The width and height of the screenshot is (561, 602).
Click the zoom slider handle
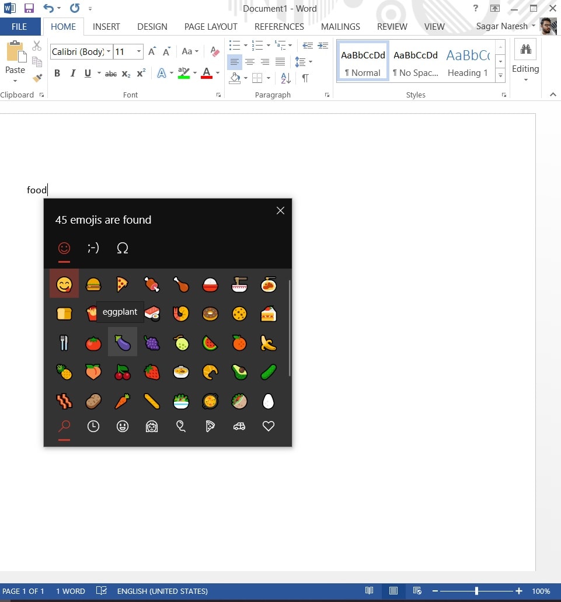click(x=477, y=591)
